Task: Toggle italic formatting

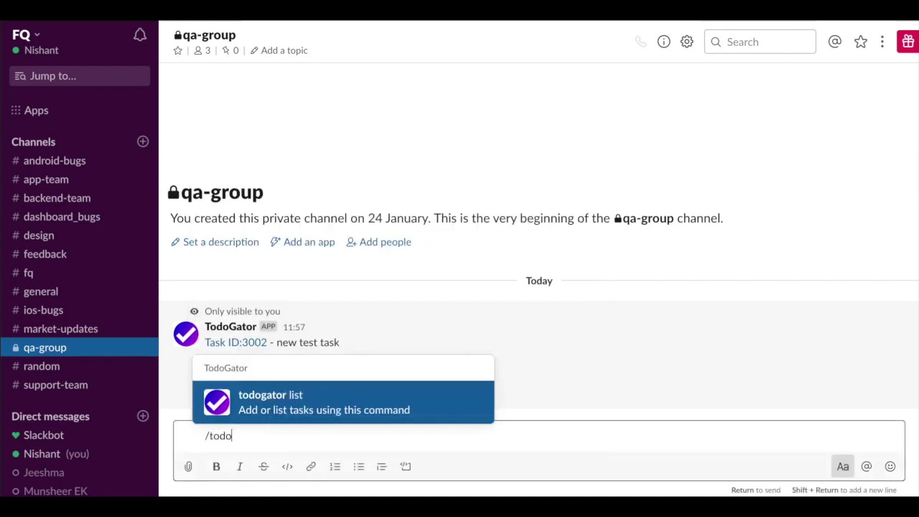Action: pos(240,467)
